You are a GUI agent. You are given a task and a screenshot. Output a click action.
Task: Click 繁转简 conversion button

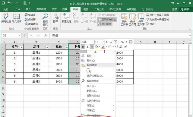click(x=30, y=15)
